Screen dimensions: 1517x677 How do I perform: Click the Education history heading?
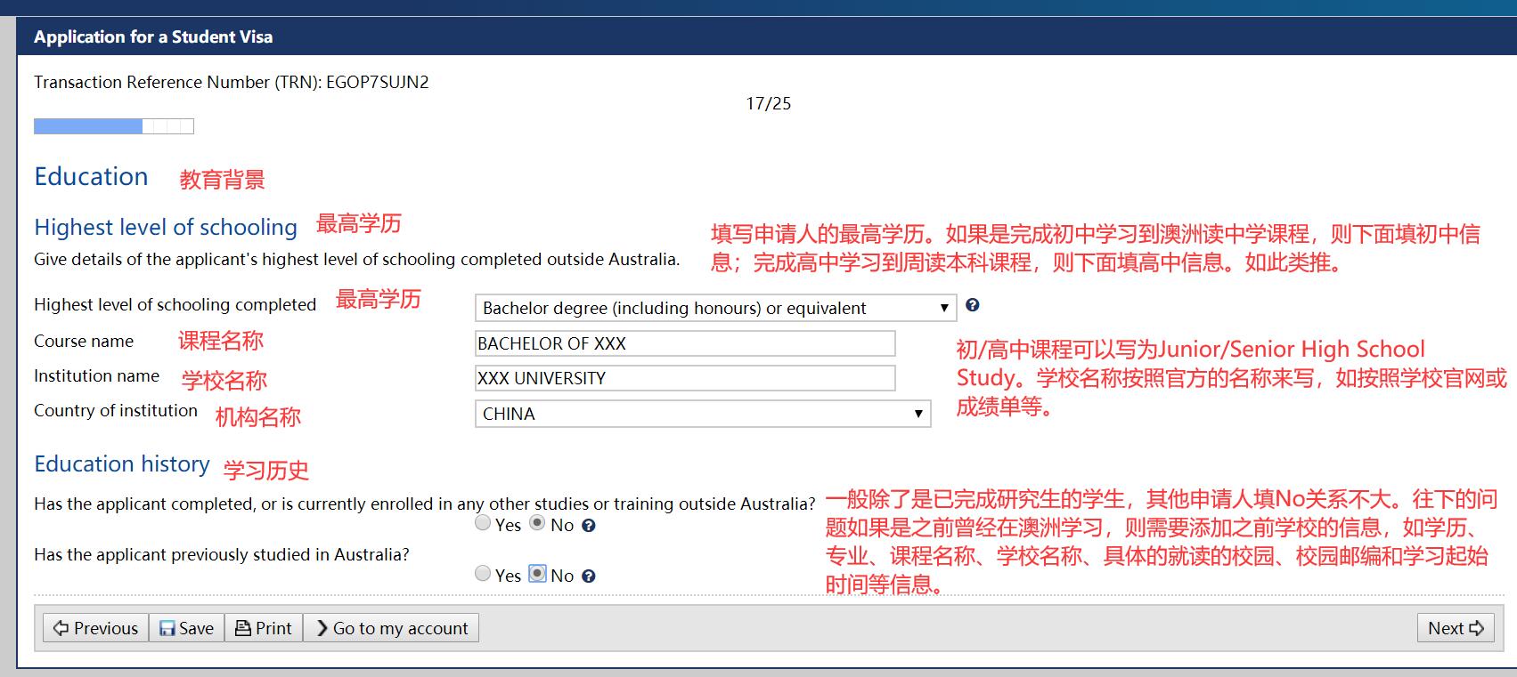122,463
